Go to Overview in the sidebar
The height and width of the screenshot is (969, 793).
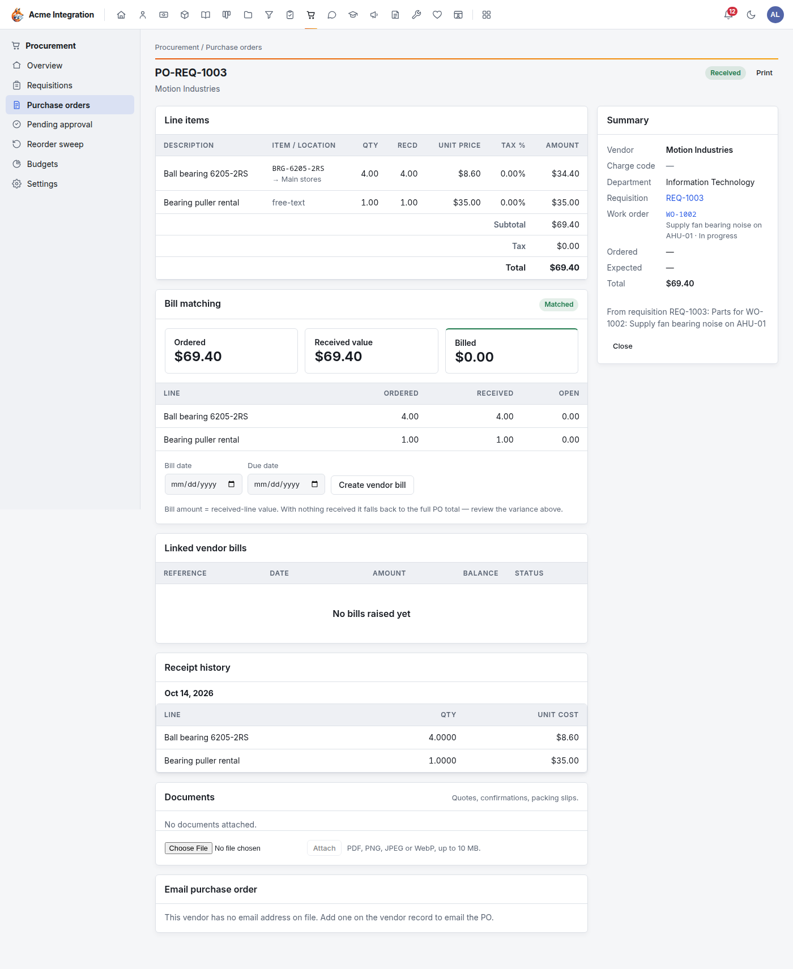(x=70, y=66)
